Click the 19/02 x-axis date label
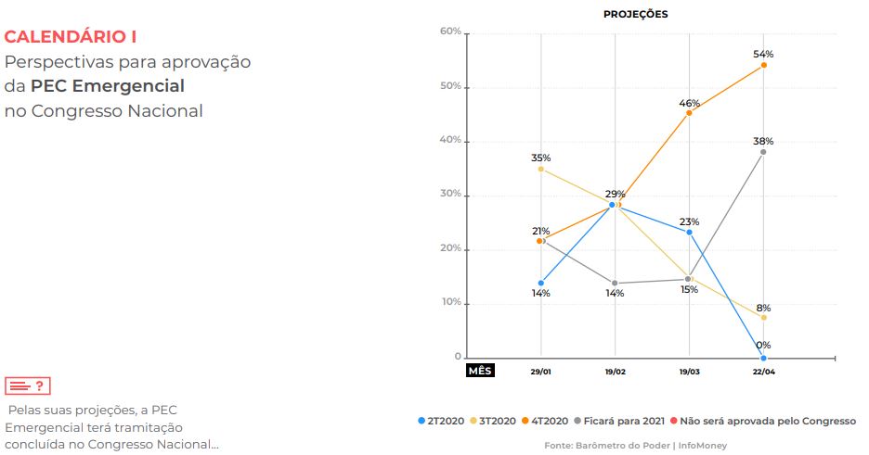Image resolution: width=869 pixels, height=455 pixels. click(615, 372)
